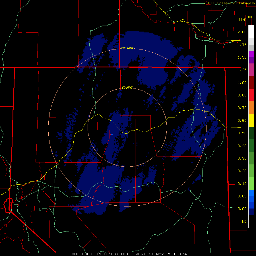Select the yellow 0.60 legend swatch
Viewport: 256px width, 256px height.
pos(251,121)
